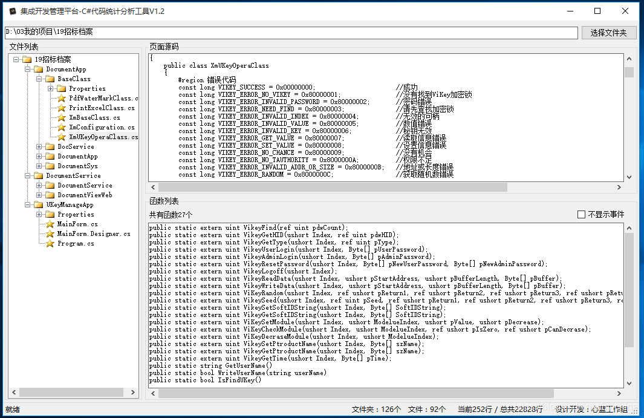
Task: Click the DocumentViewWeb folder icon
Action: click(x=50, y=195)
